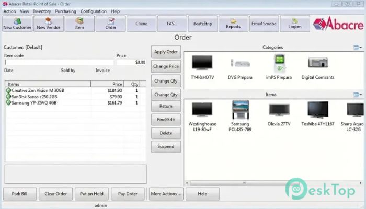Click the Change Price button

[x=166, y=66]
